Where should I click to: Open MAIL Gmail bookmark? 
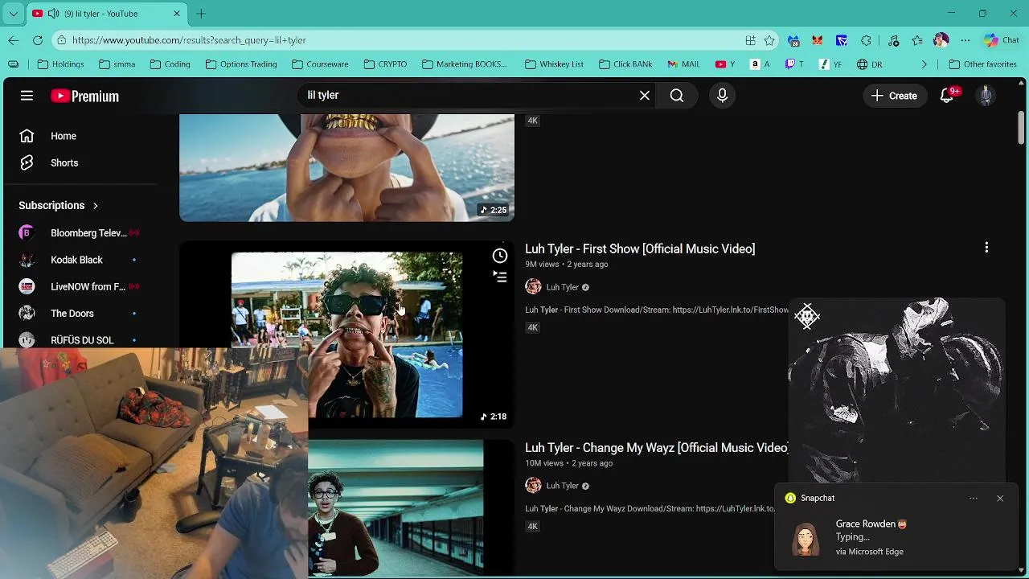coord(683,64)
